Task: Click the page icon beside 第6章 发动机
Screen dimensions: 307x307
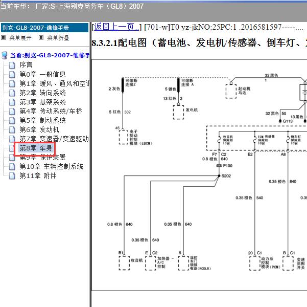Action: (x=12, y=129)
